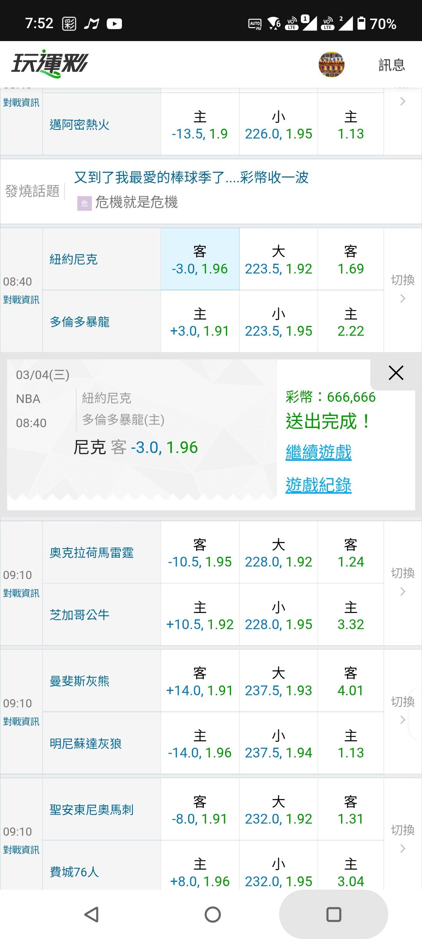Image resolution: width=422 pixels, height=939 pixels.
Task: Tap the purple 危 user icon
Action: click(x=84, y=203)
